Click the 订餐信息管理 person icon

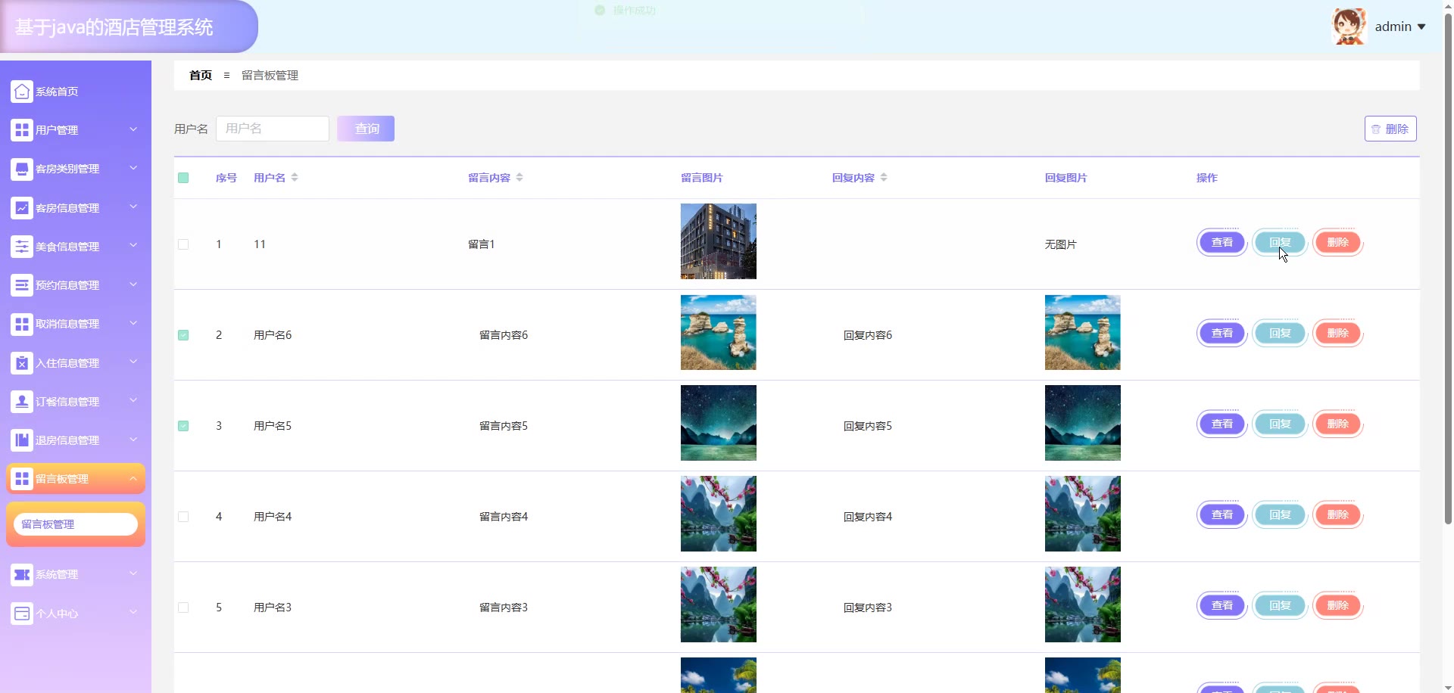click(x=22, y=402)
